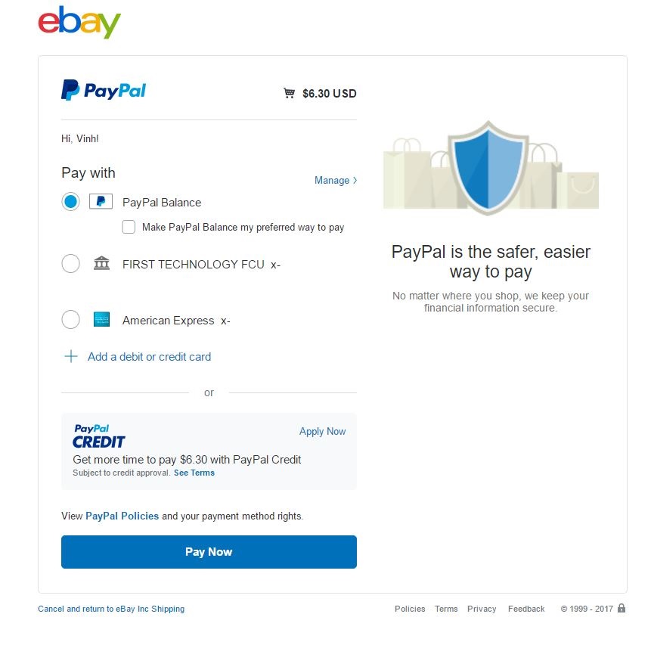Click the shopping cart icon
Screen dimensions: 651x645
pos(290,93)
